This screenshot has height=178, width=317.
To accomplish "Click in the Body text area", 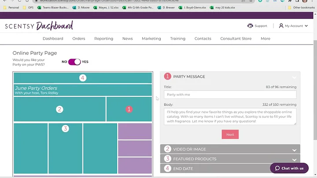I will pos(230,116).
